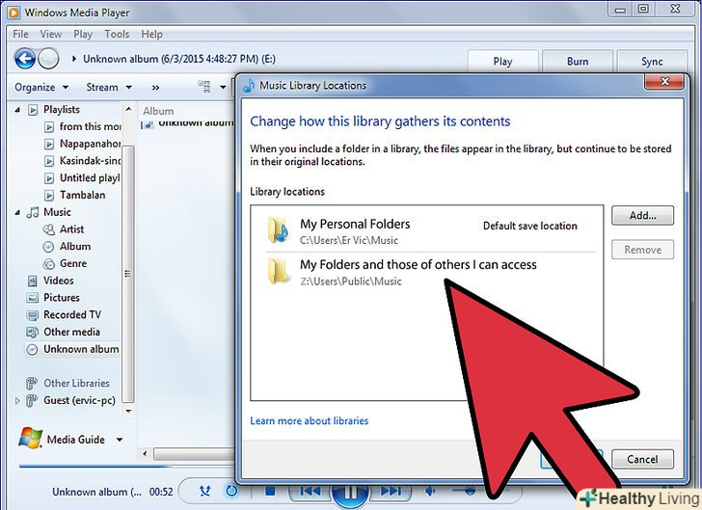Open Learn more about libraries link
Screen dimensions: 702x510
click(309, 421)
